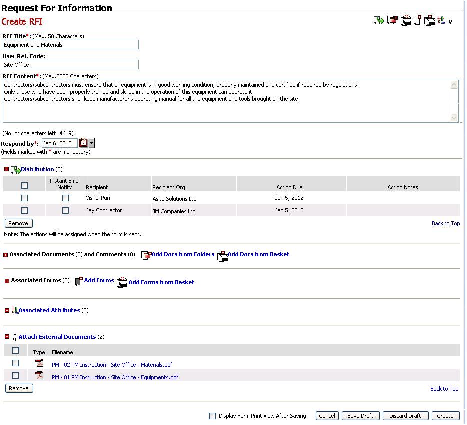467x425 pixels.
Task: Click the Vishal Puri recipient name
Action: [x=98, y=198]
